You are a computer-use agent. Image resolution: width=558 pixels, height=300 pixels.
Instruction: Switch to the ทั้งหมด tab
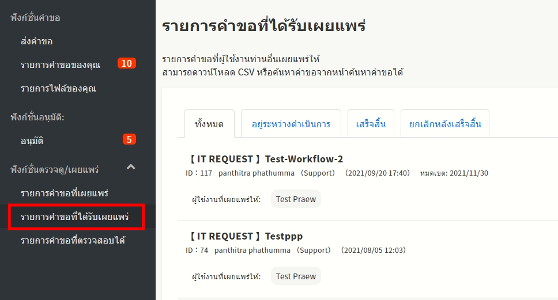click(x=209, y=124)
